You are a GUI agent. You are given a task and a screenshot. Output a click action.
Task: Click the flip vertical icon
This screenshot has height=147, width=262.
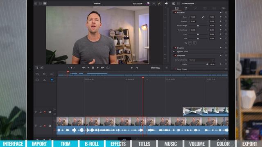pyautogui.click(x=195, y=43)
